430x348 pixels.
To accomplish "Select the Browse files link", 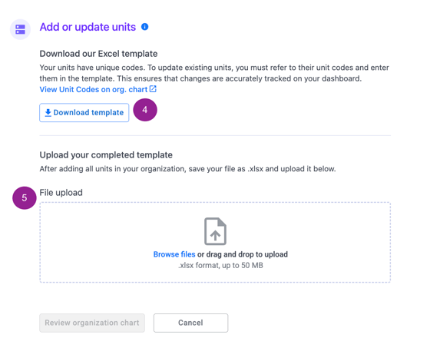I will coord(174,254).
